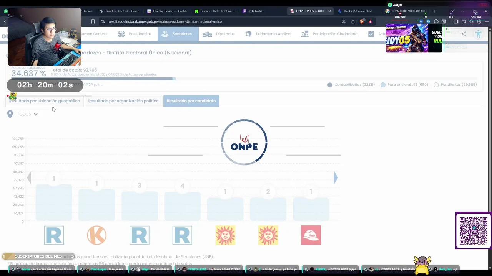The image size is (492, 276).
Task: Click the 34.637 % actas contabilizadas value
Action: pos(28,73)
